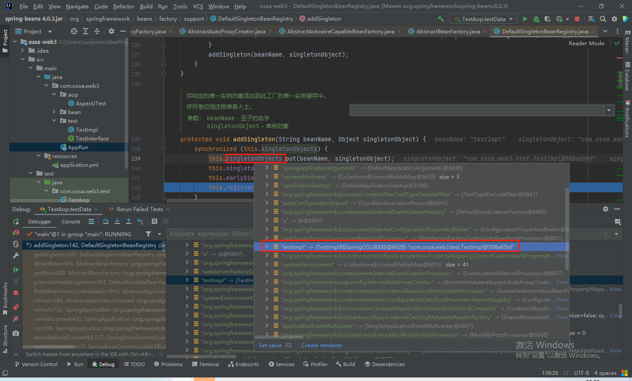Toggle auto-test in debug sidebar
632x381 pixels.
click(x=16, y=244)
